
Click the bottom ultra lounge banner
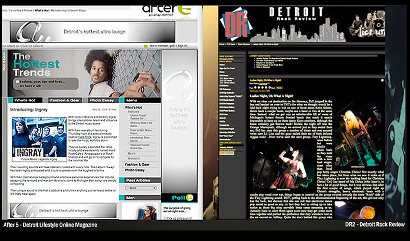pyautogui.click(x=63, y=211)
